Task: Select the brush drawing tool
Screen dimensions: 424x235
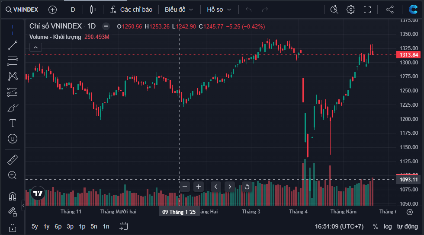Action: pos(13,108)
